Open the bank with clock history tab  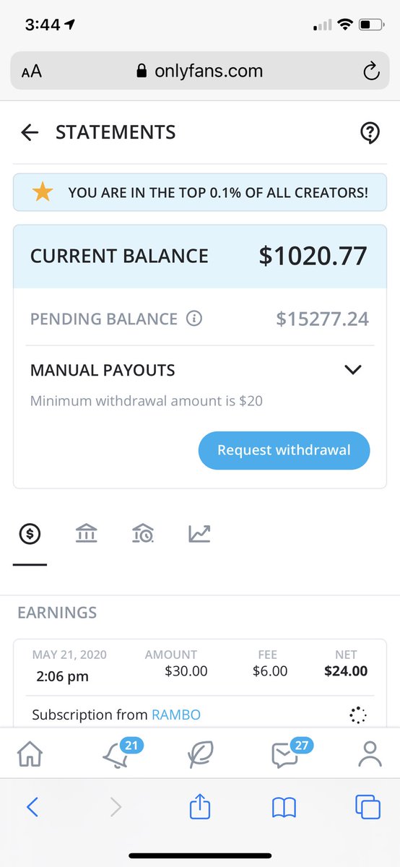[x=142, y=534]
